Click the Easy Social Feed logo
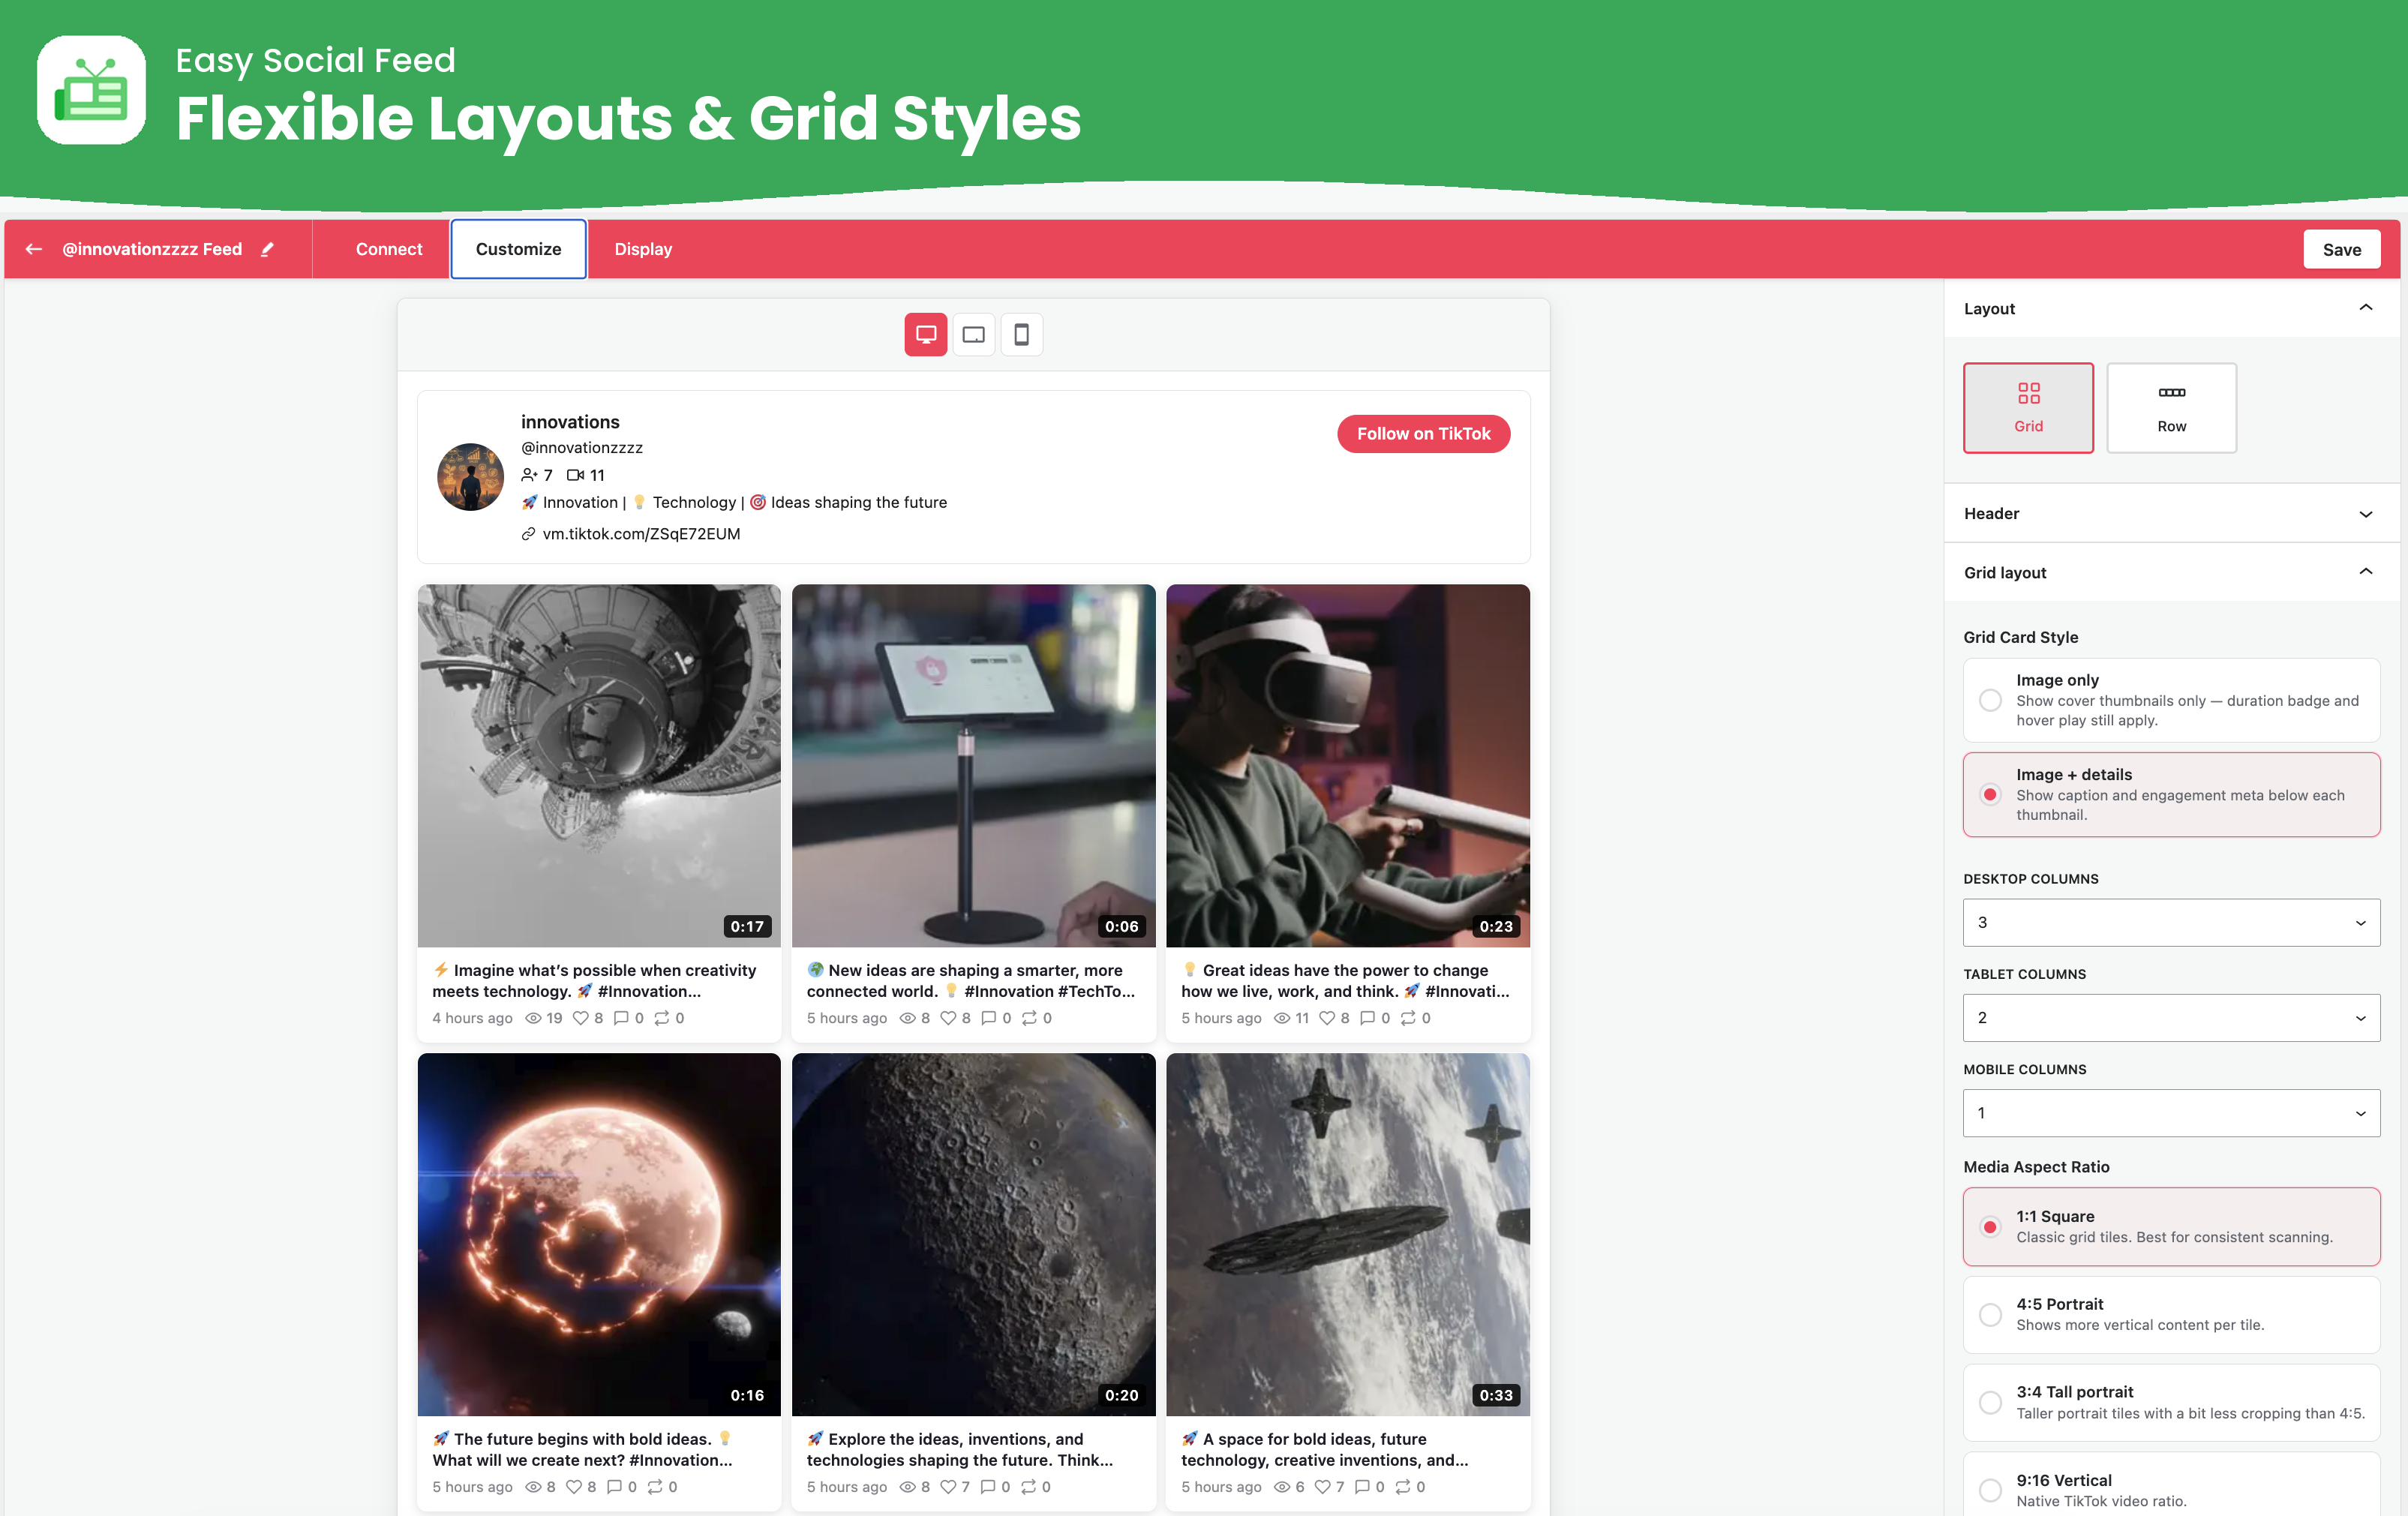 (x=91, y=90)
